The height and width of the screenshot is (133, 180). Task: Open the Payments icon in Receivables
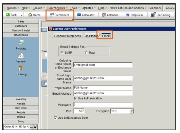point(21,56)
